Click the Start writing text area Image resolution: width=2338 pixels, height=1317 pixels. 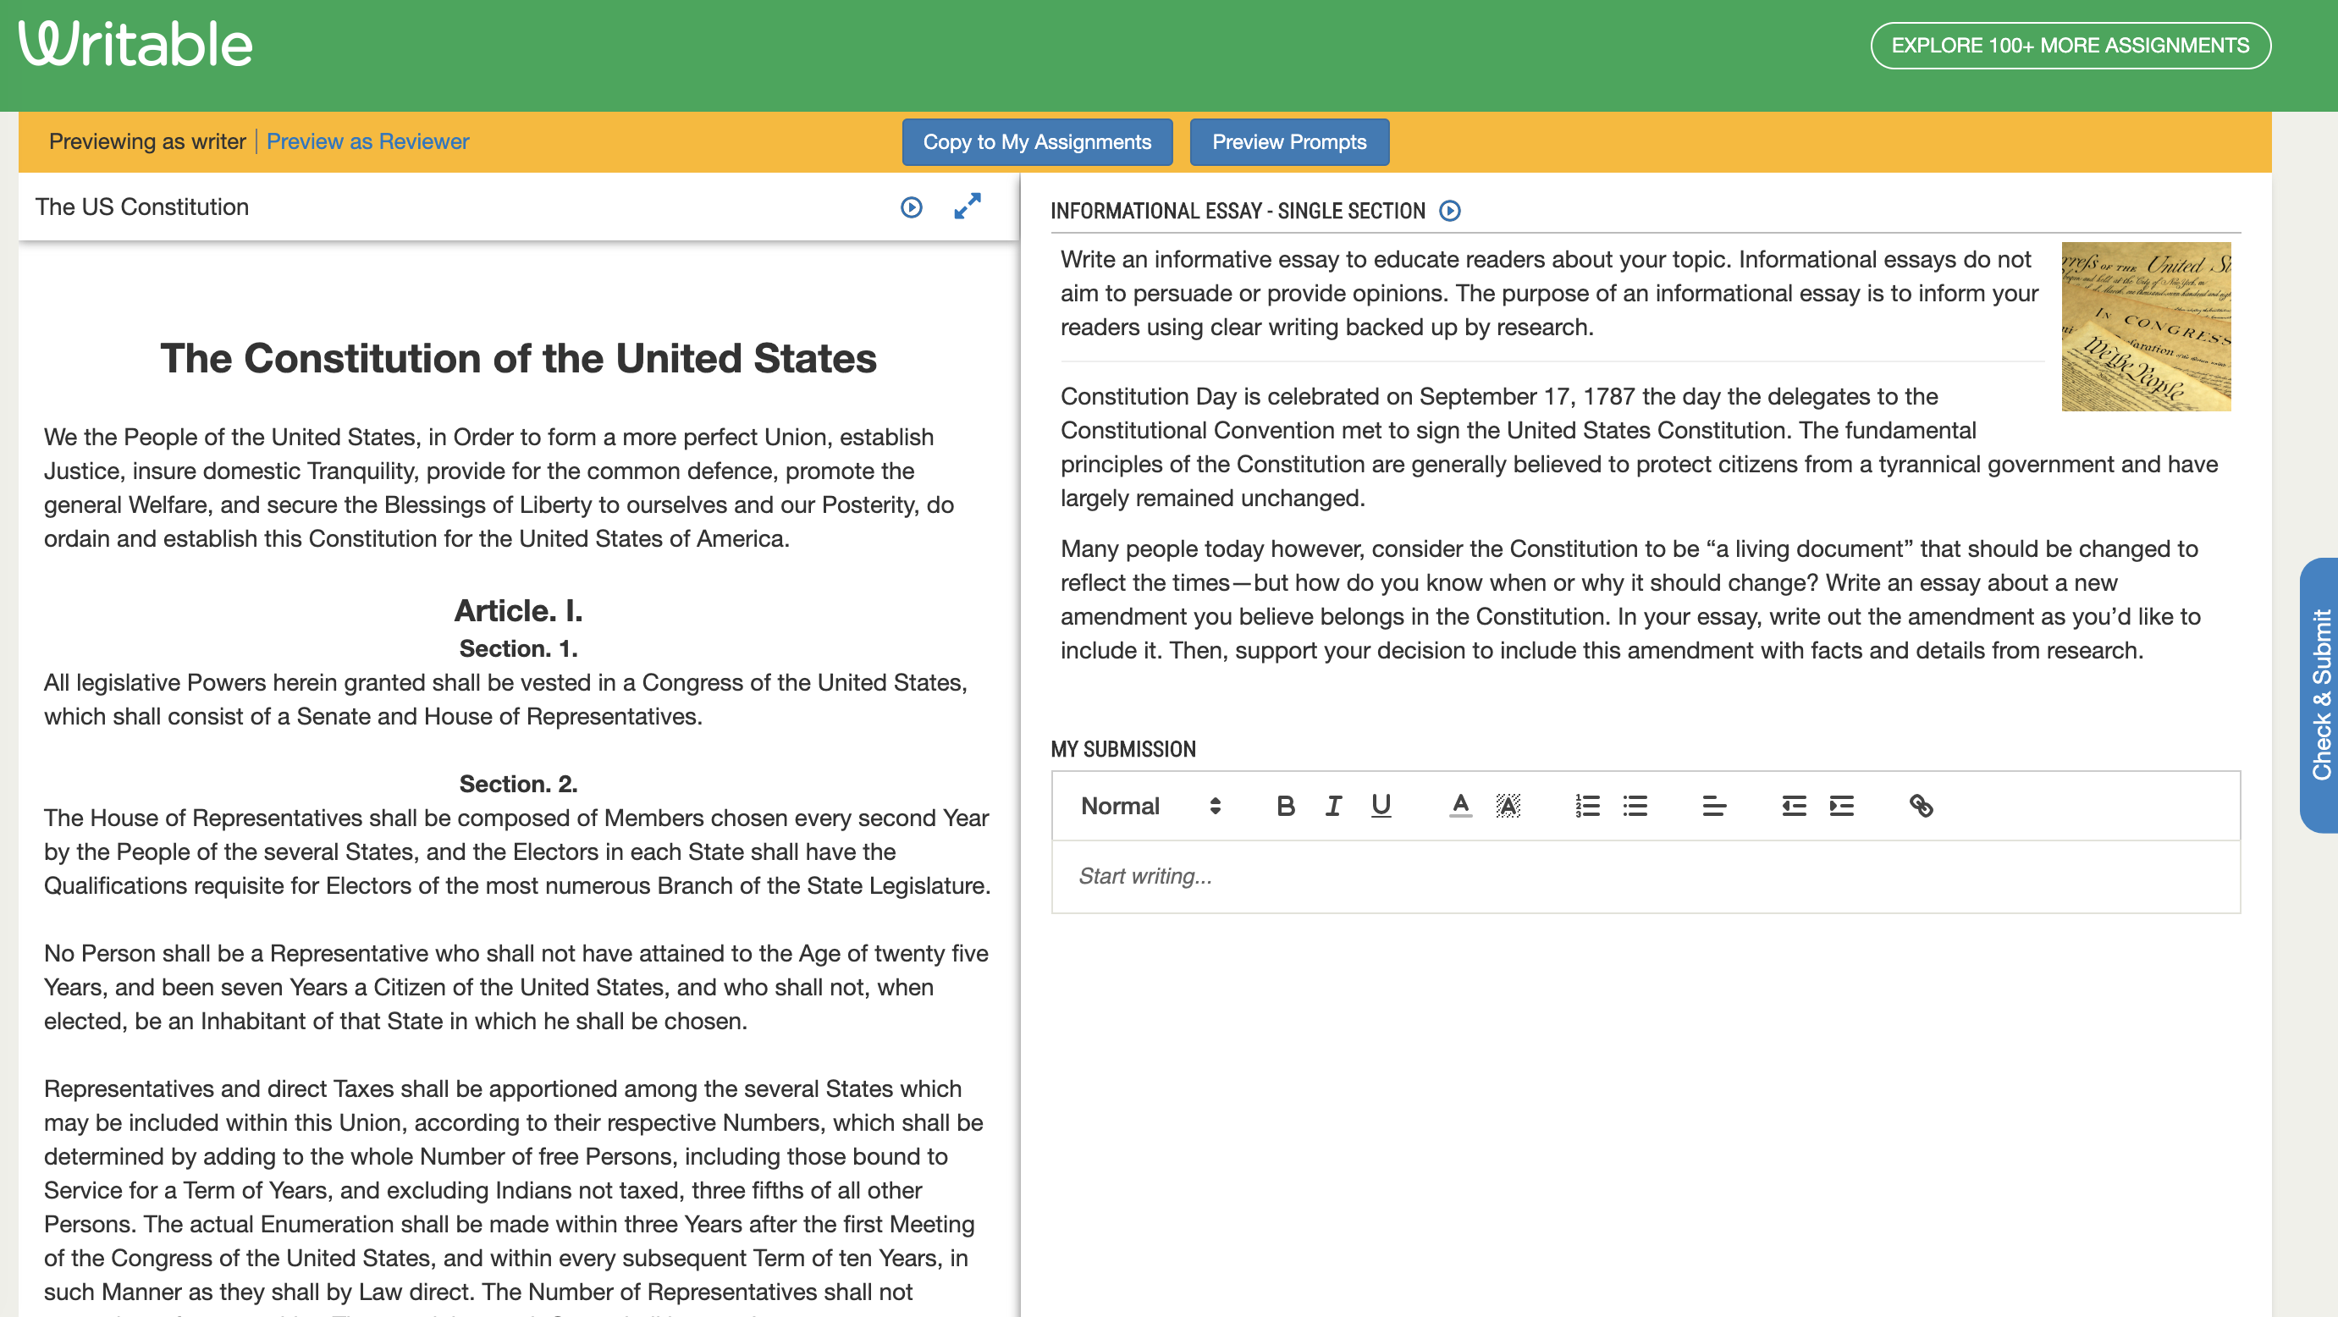tap(1646, 877)
